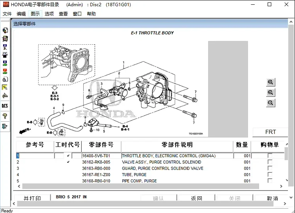This screenshot has height=213, width=295.
Task: Tick the cart checkbox for 36163-RB0-000
Action: pyautogui.click(x=270, y=168)
